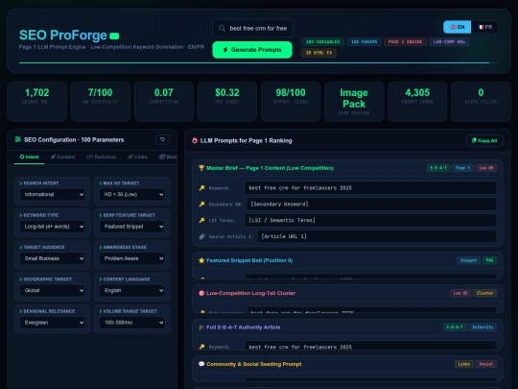Click the green badge next to SEO ProForge logo
The height and width of the screenshot is (389, 518).
(x=114, y=36)
